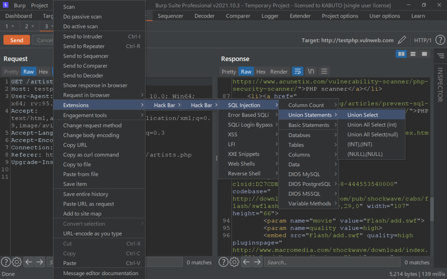Open the vertical INSPECTOR panel
The image size is (447, 279).
(440, 84)
